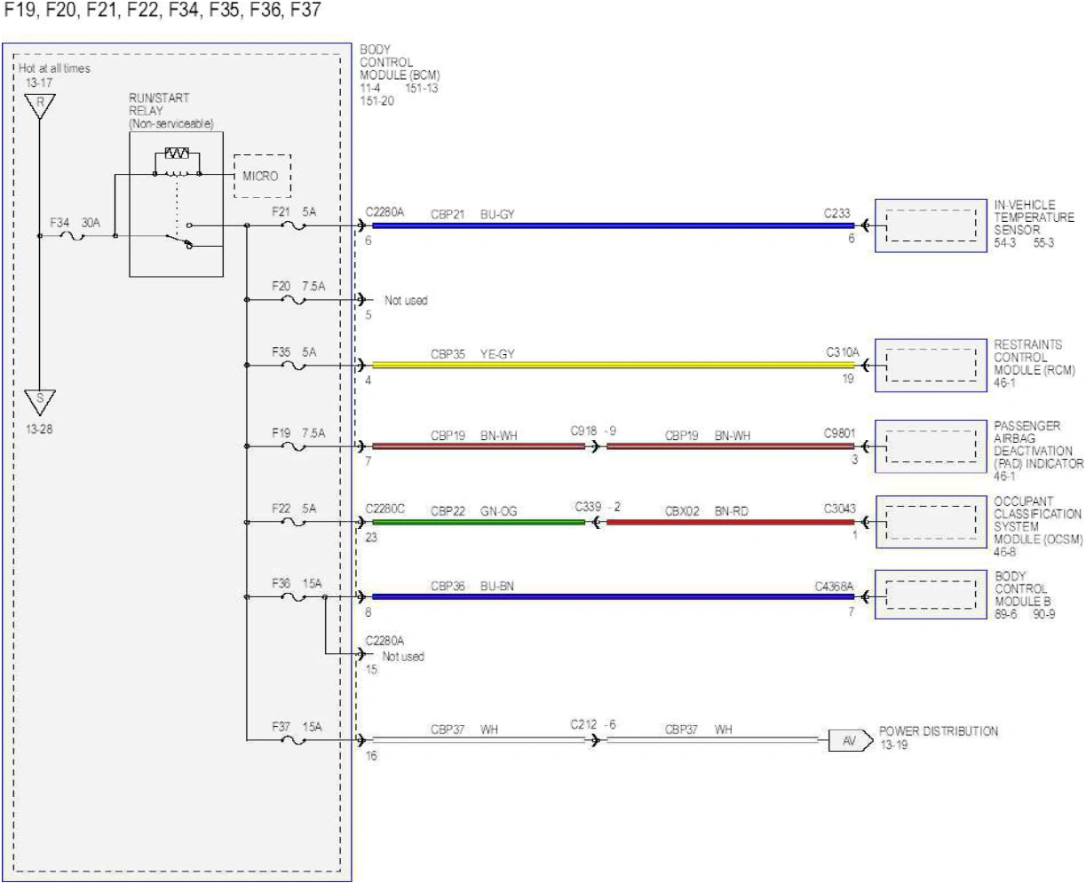Open page reference 90-9
The height and width of the screenshot is (883, 1086).
tap(1043, 614)
